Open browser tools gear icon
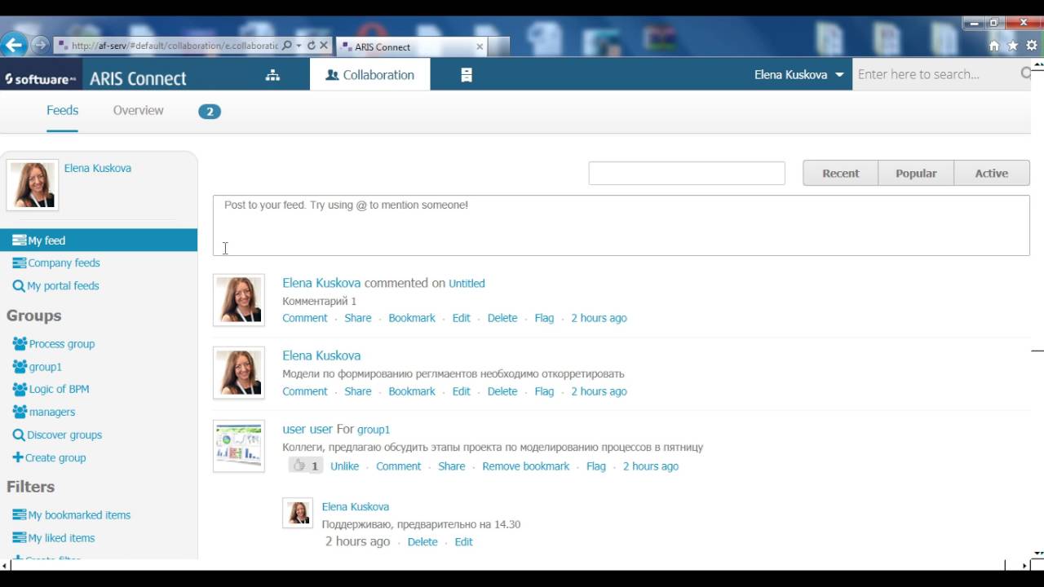The height and width of the screenshot is (587, 1044). tap(1033, 46)
